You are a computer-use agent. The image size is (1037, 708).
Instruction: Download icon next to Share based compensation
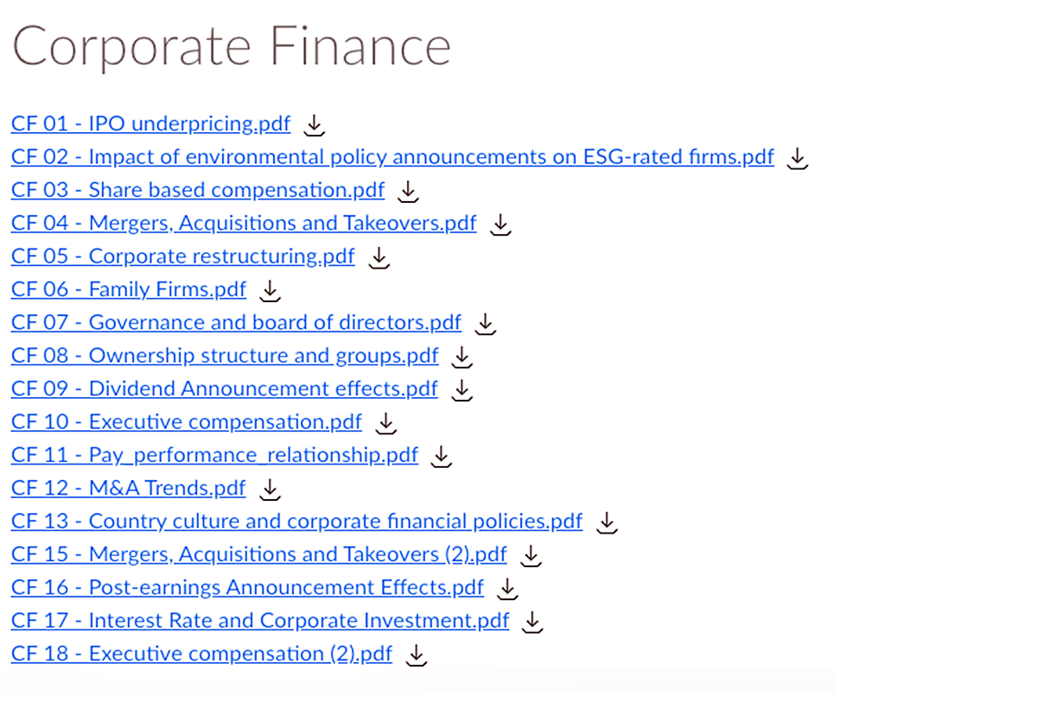click(409, 191)
